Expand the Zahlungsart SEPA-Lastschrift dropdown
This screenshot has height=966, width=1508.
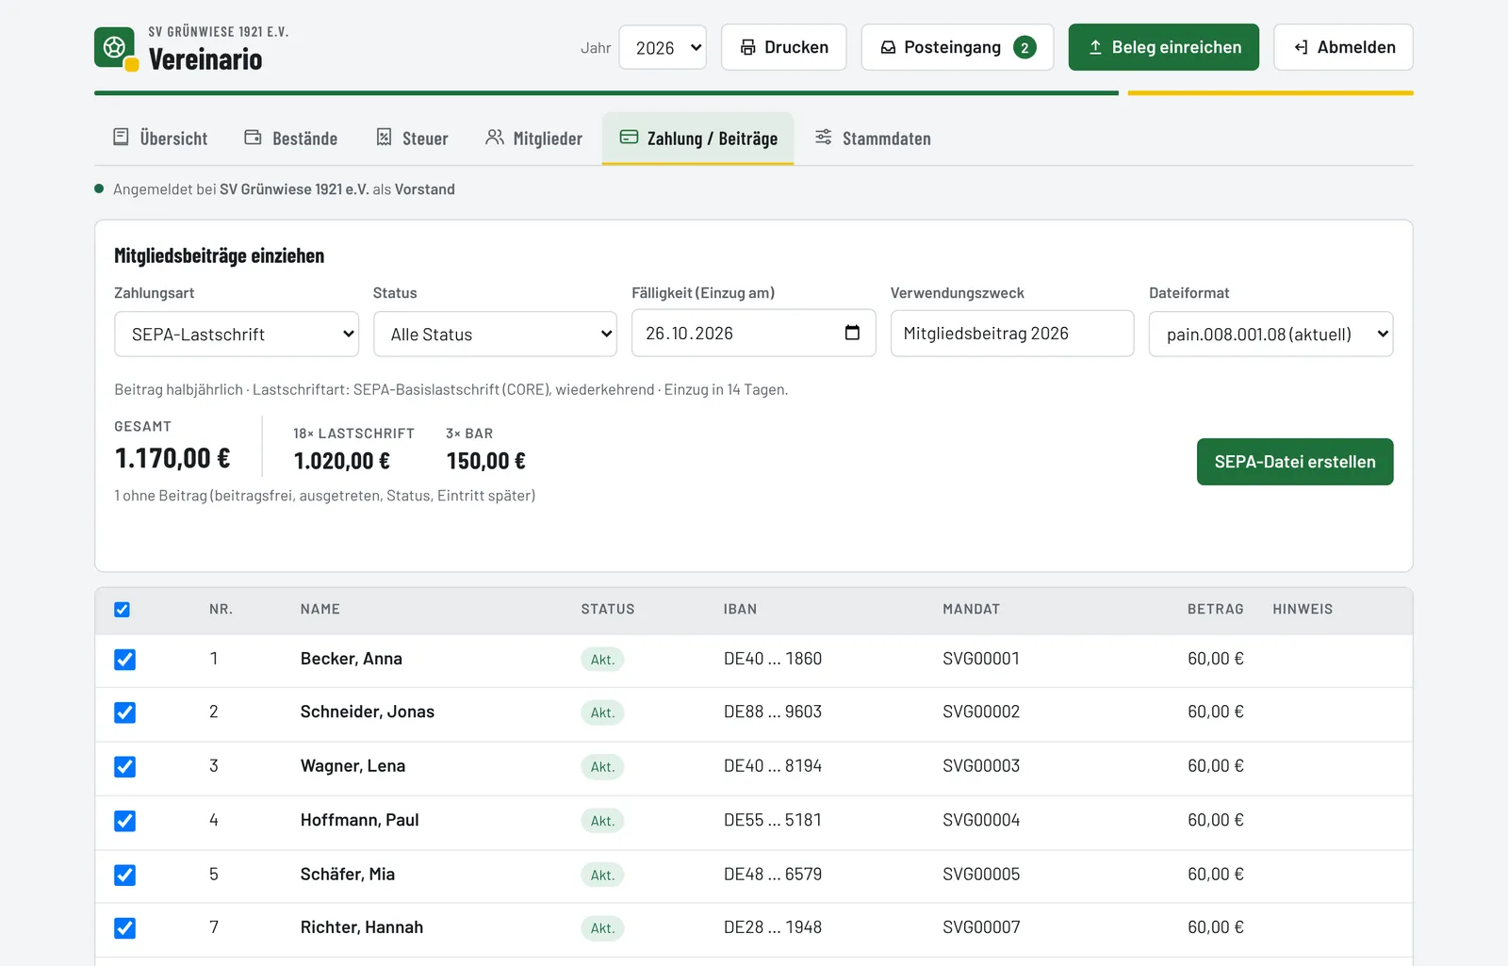click(237, 334)
